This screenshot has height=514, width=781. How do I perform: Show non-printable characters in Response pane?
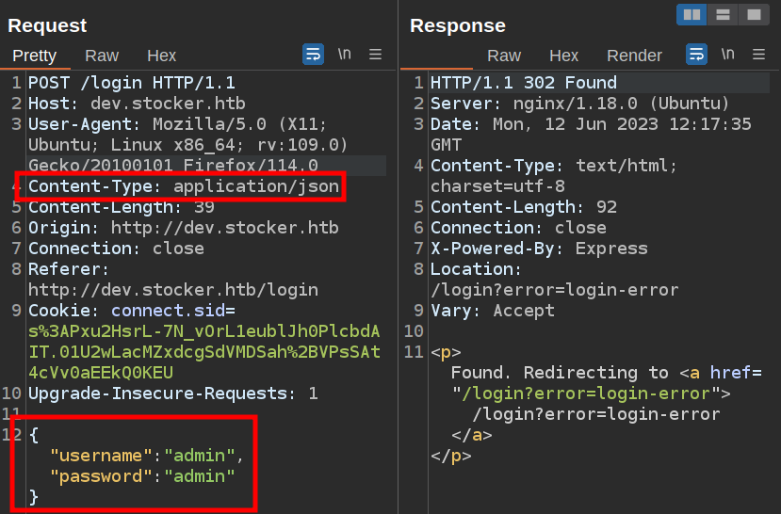[728, 55]
